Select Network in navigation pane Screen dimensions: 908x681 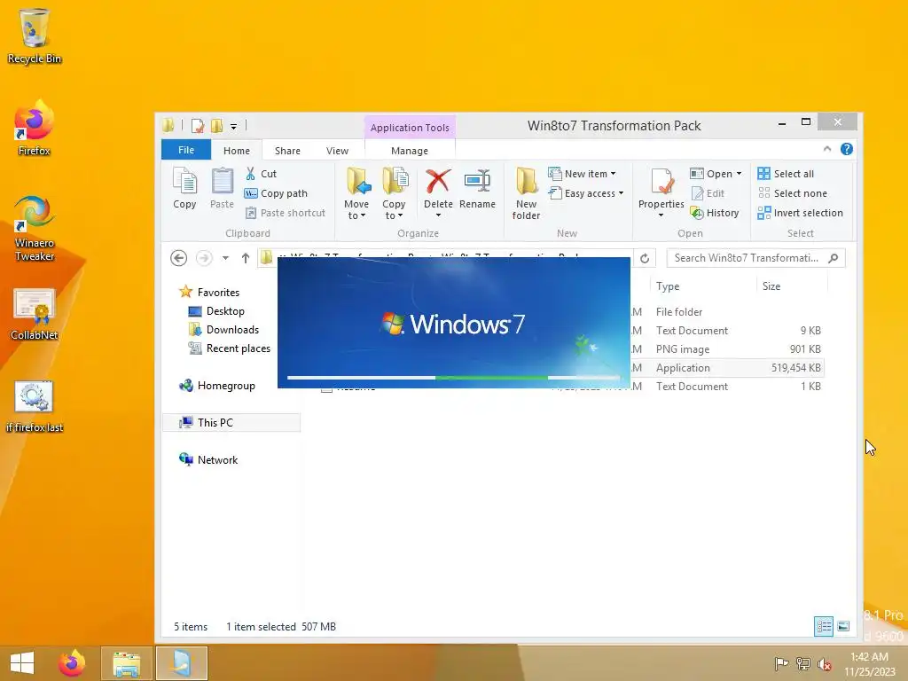coord(208,460)
